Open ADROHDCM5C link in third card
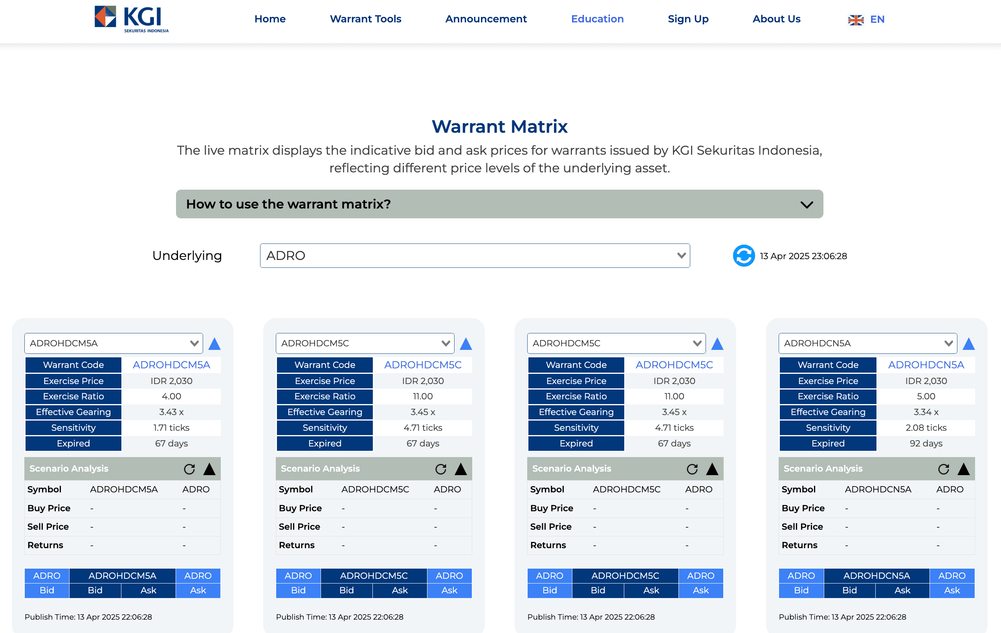 click(674, 365)
